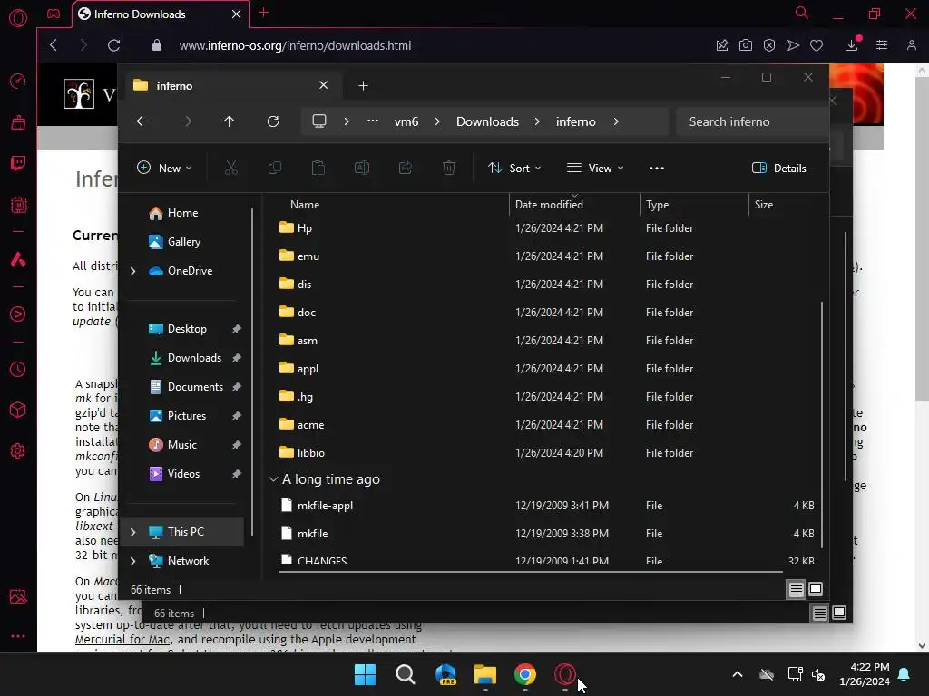The width and height of the screenshot is (929, 696).
Task: Add a new Explorer tab
Action: tap(363, 86)
